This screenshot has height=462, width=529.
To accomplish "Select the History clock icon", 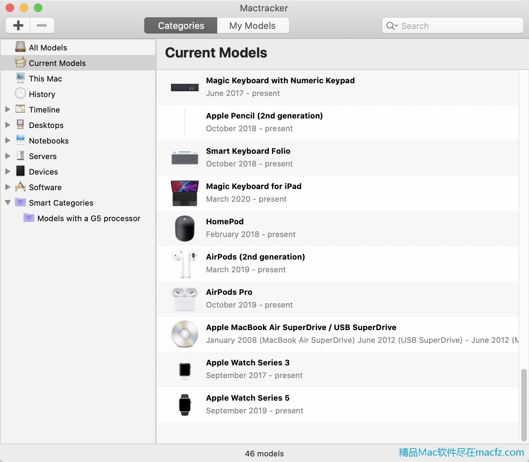I will point(20,93).
